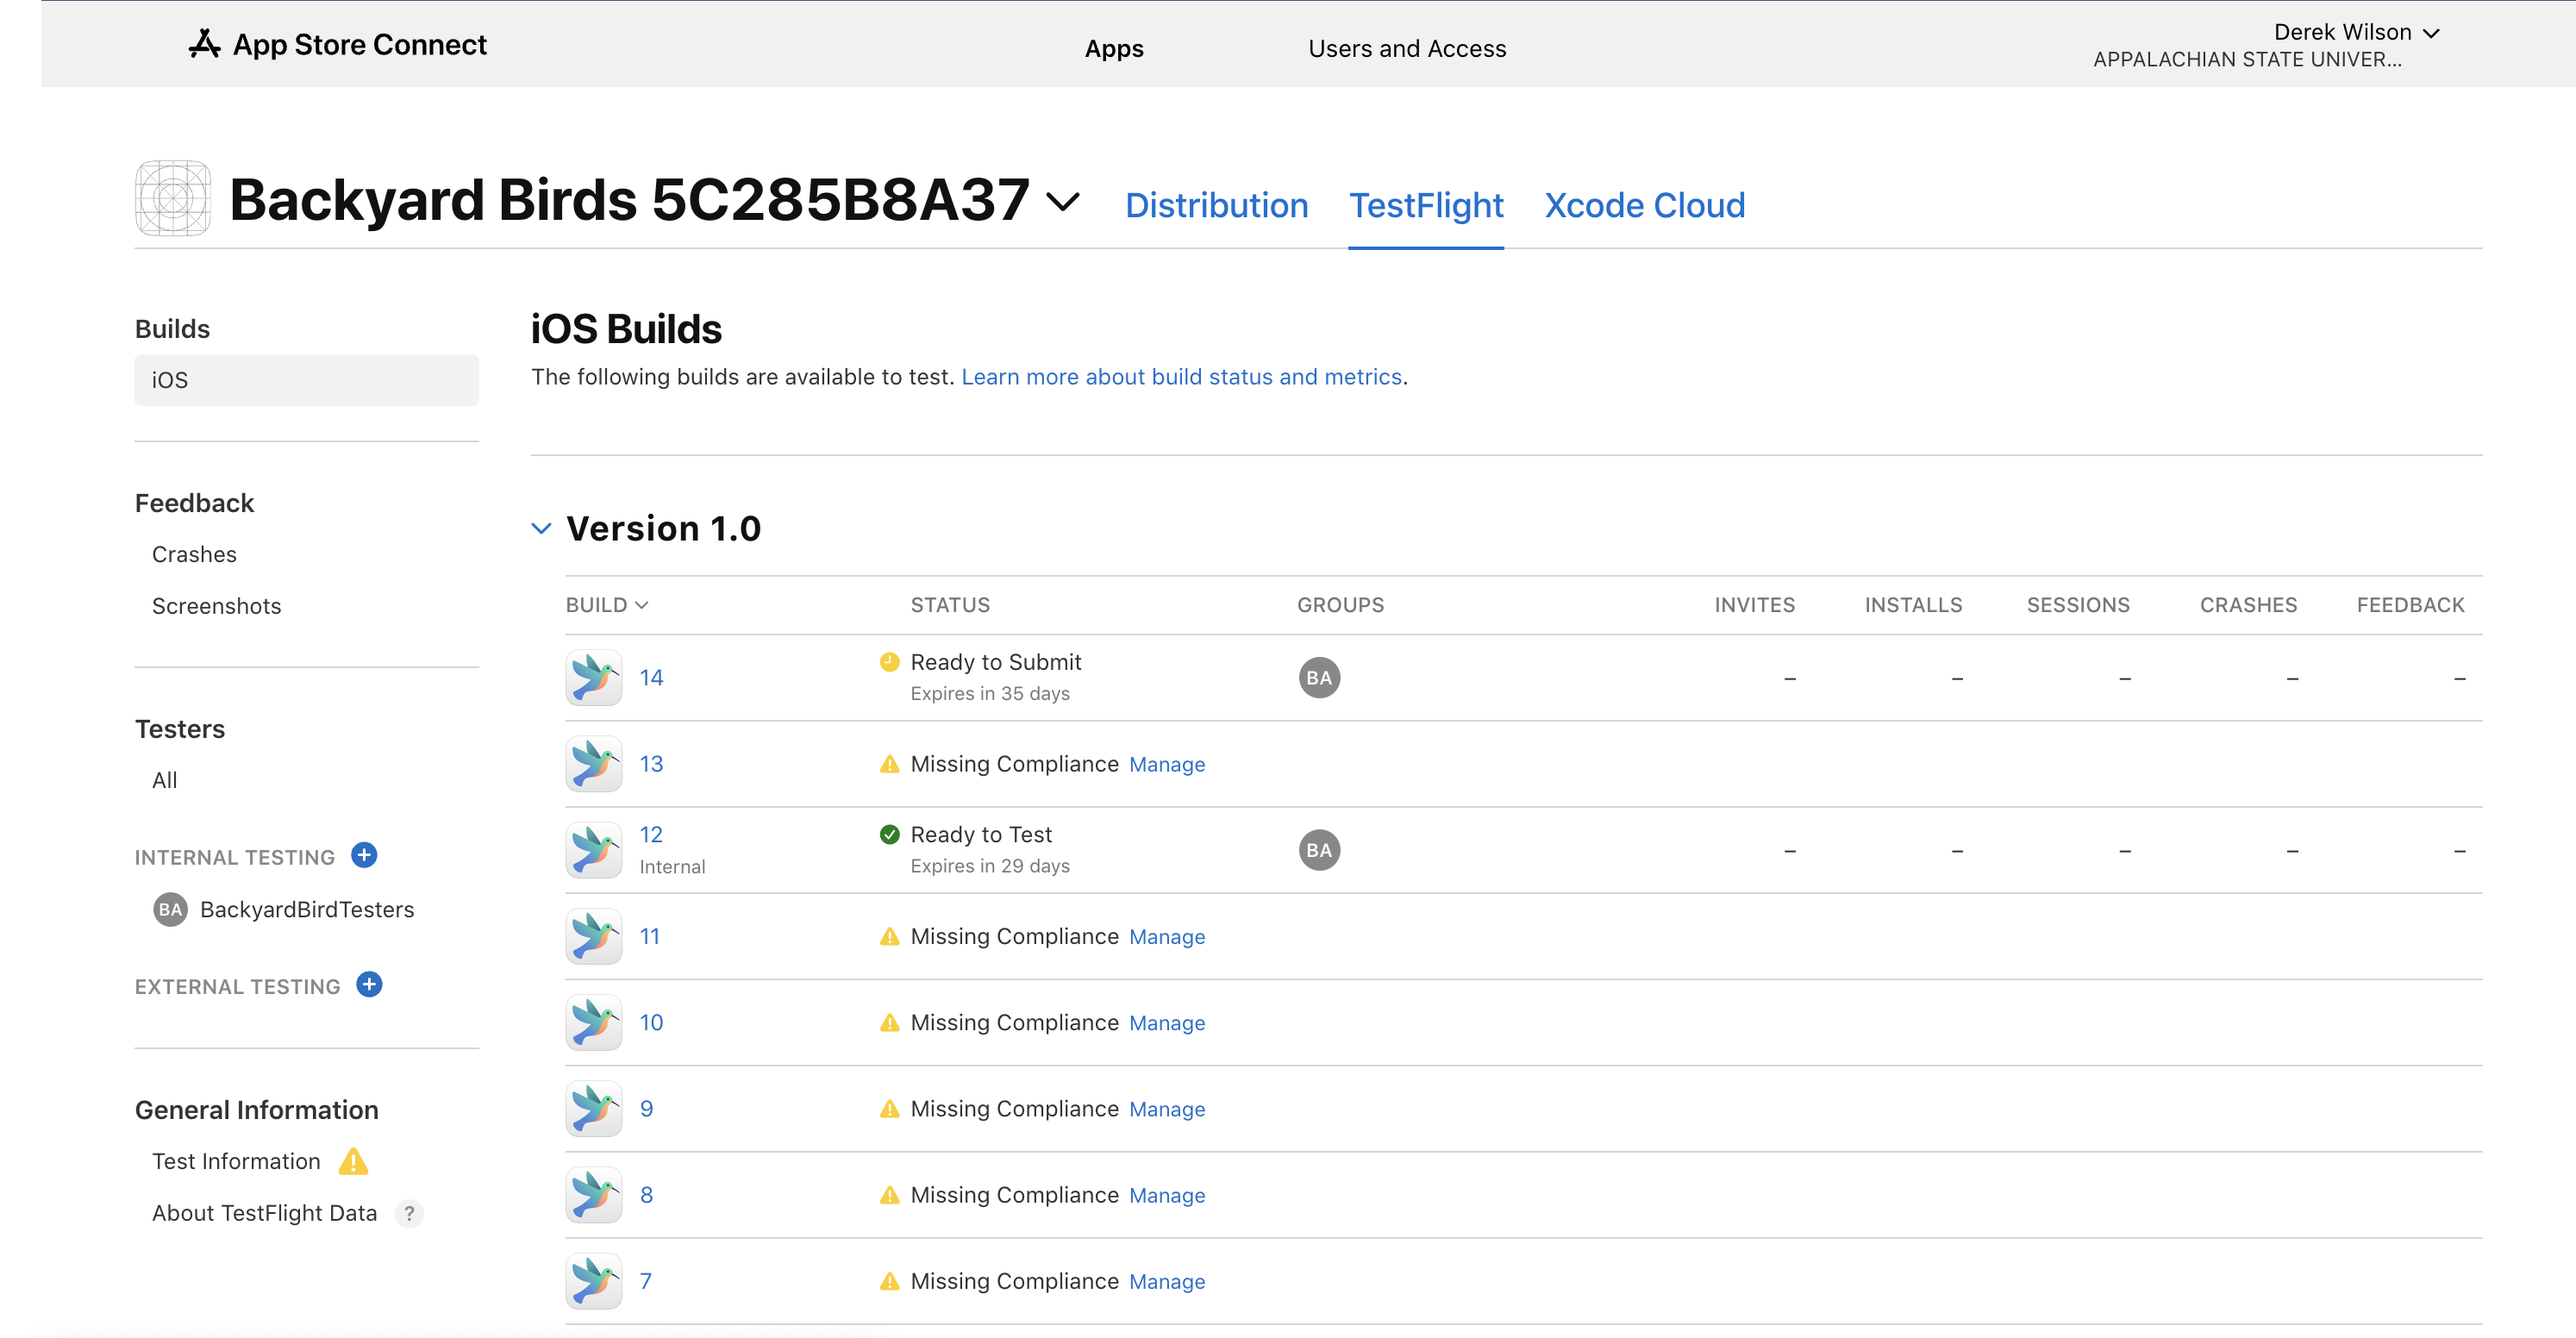Click the hummingbird icon for build 13
The height and width of the screenshot is (1338, 2576).
(593, 764)
